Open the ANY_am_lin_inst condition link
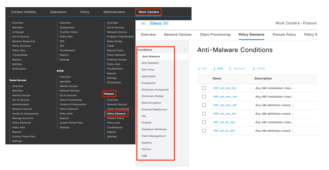 coord(224,122)
